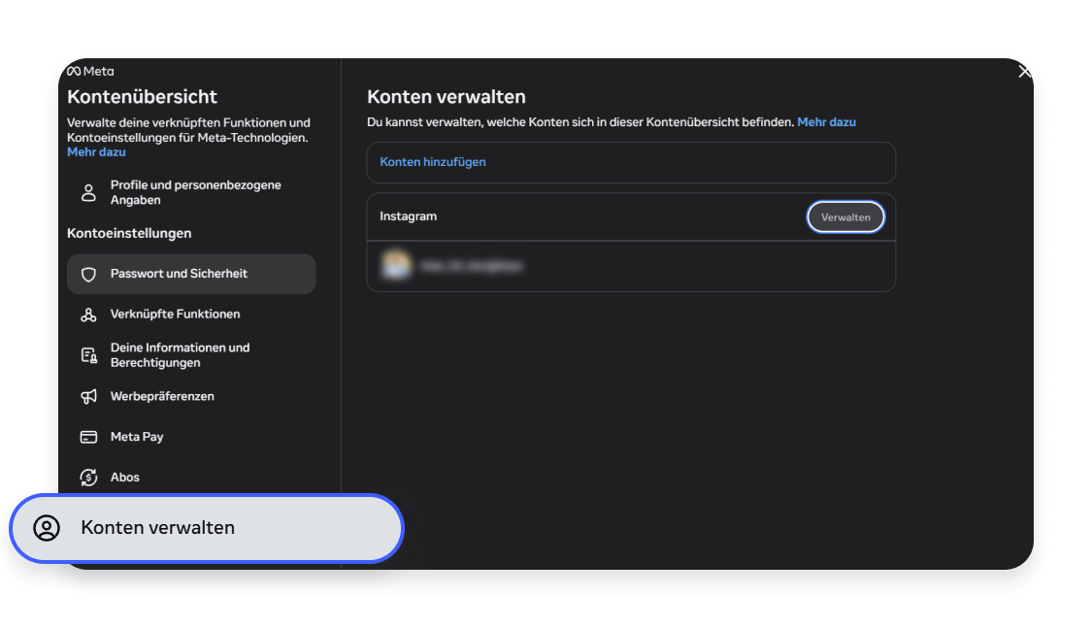Select the Werbepräferenzen menu entry
This screenshot has height=628, width=1092.
191,396
